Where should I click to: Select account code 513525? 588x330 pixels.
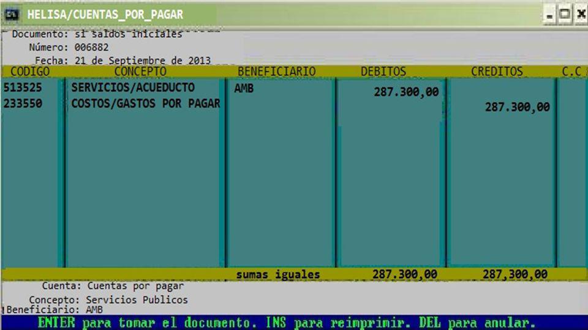coord(23,87)
